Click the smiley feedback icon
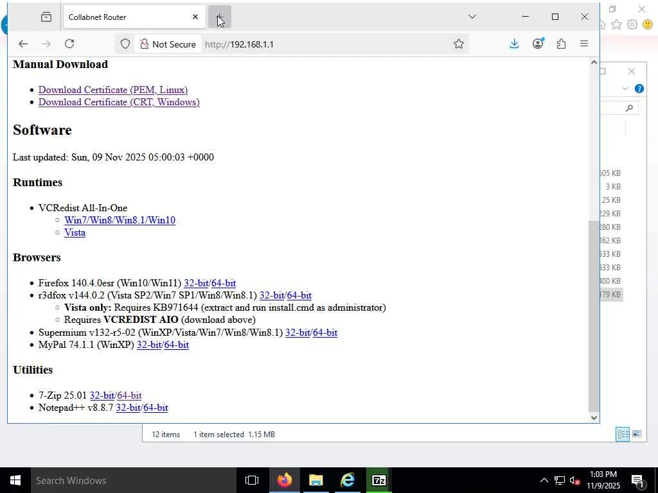Viewport: 658px width, 493px height. (x=648, y=24)
